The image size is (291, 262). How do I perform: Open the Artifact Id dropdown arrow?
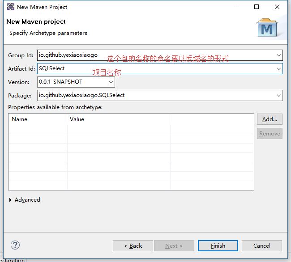(x=278, y=68)
